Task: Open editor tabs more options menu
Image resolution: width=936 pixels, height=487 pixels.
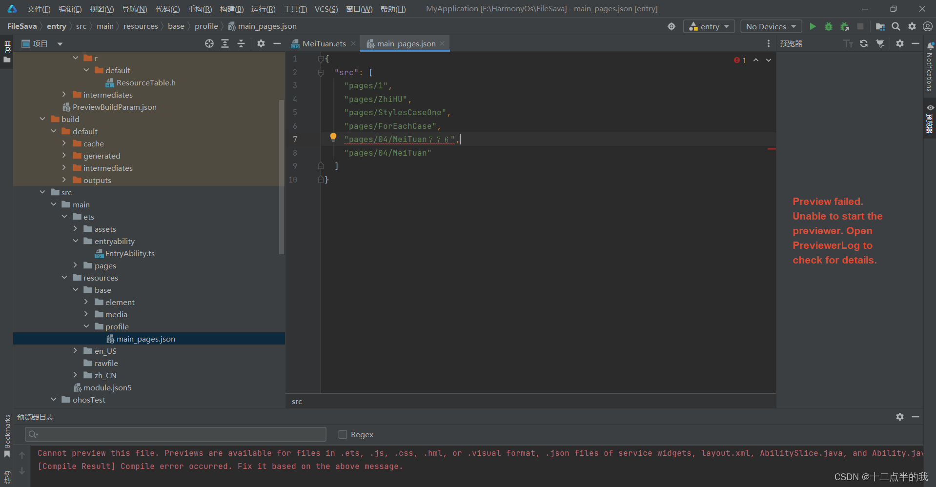Action: click(769, 43)
